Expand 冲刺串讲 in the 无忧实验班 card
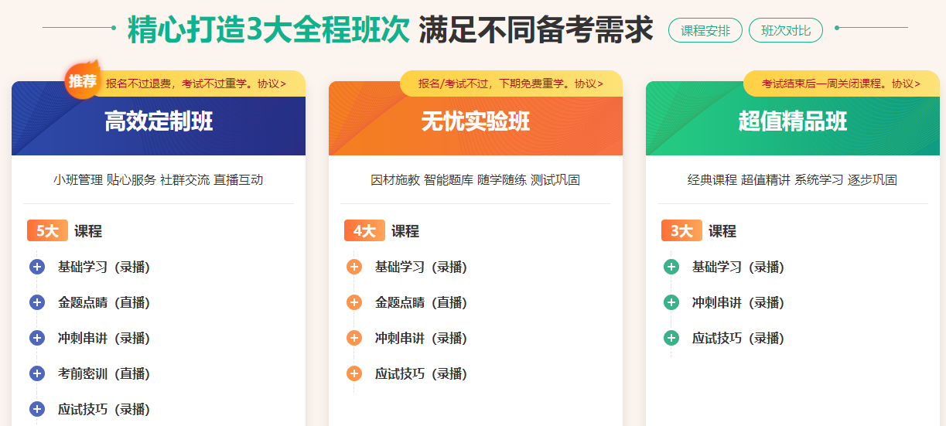Image resolution: width=946 pixels, height=426 pixels. tap(354, 338)
